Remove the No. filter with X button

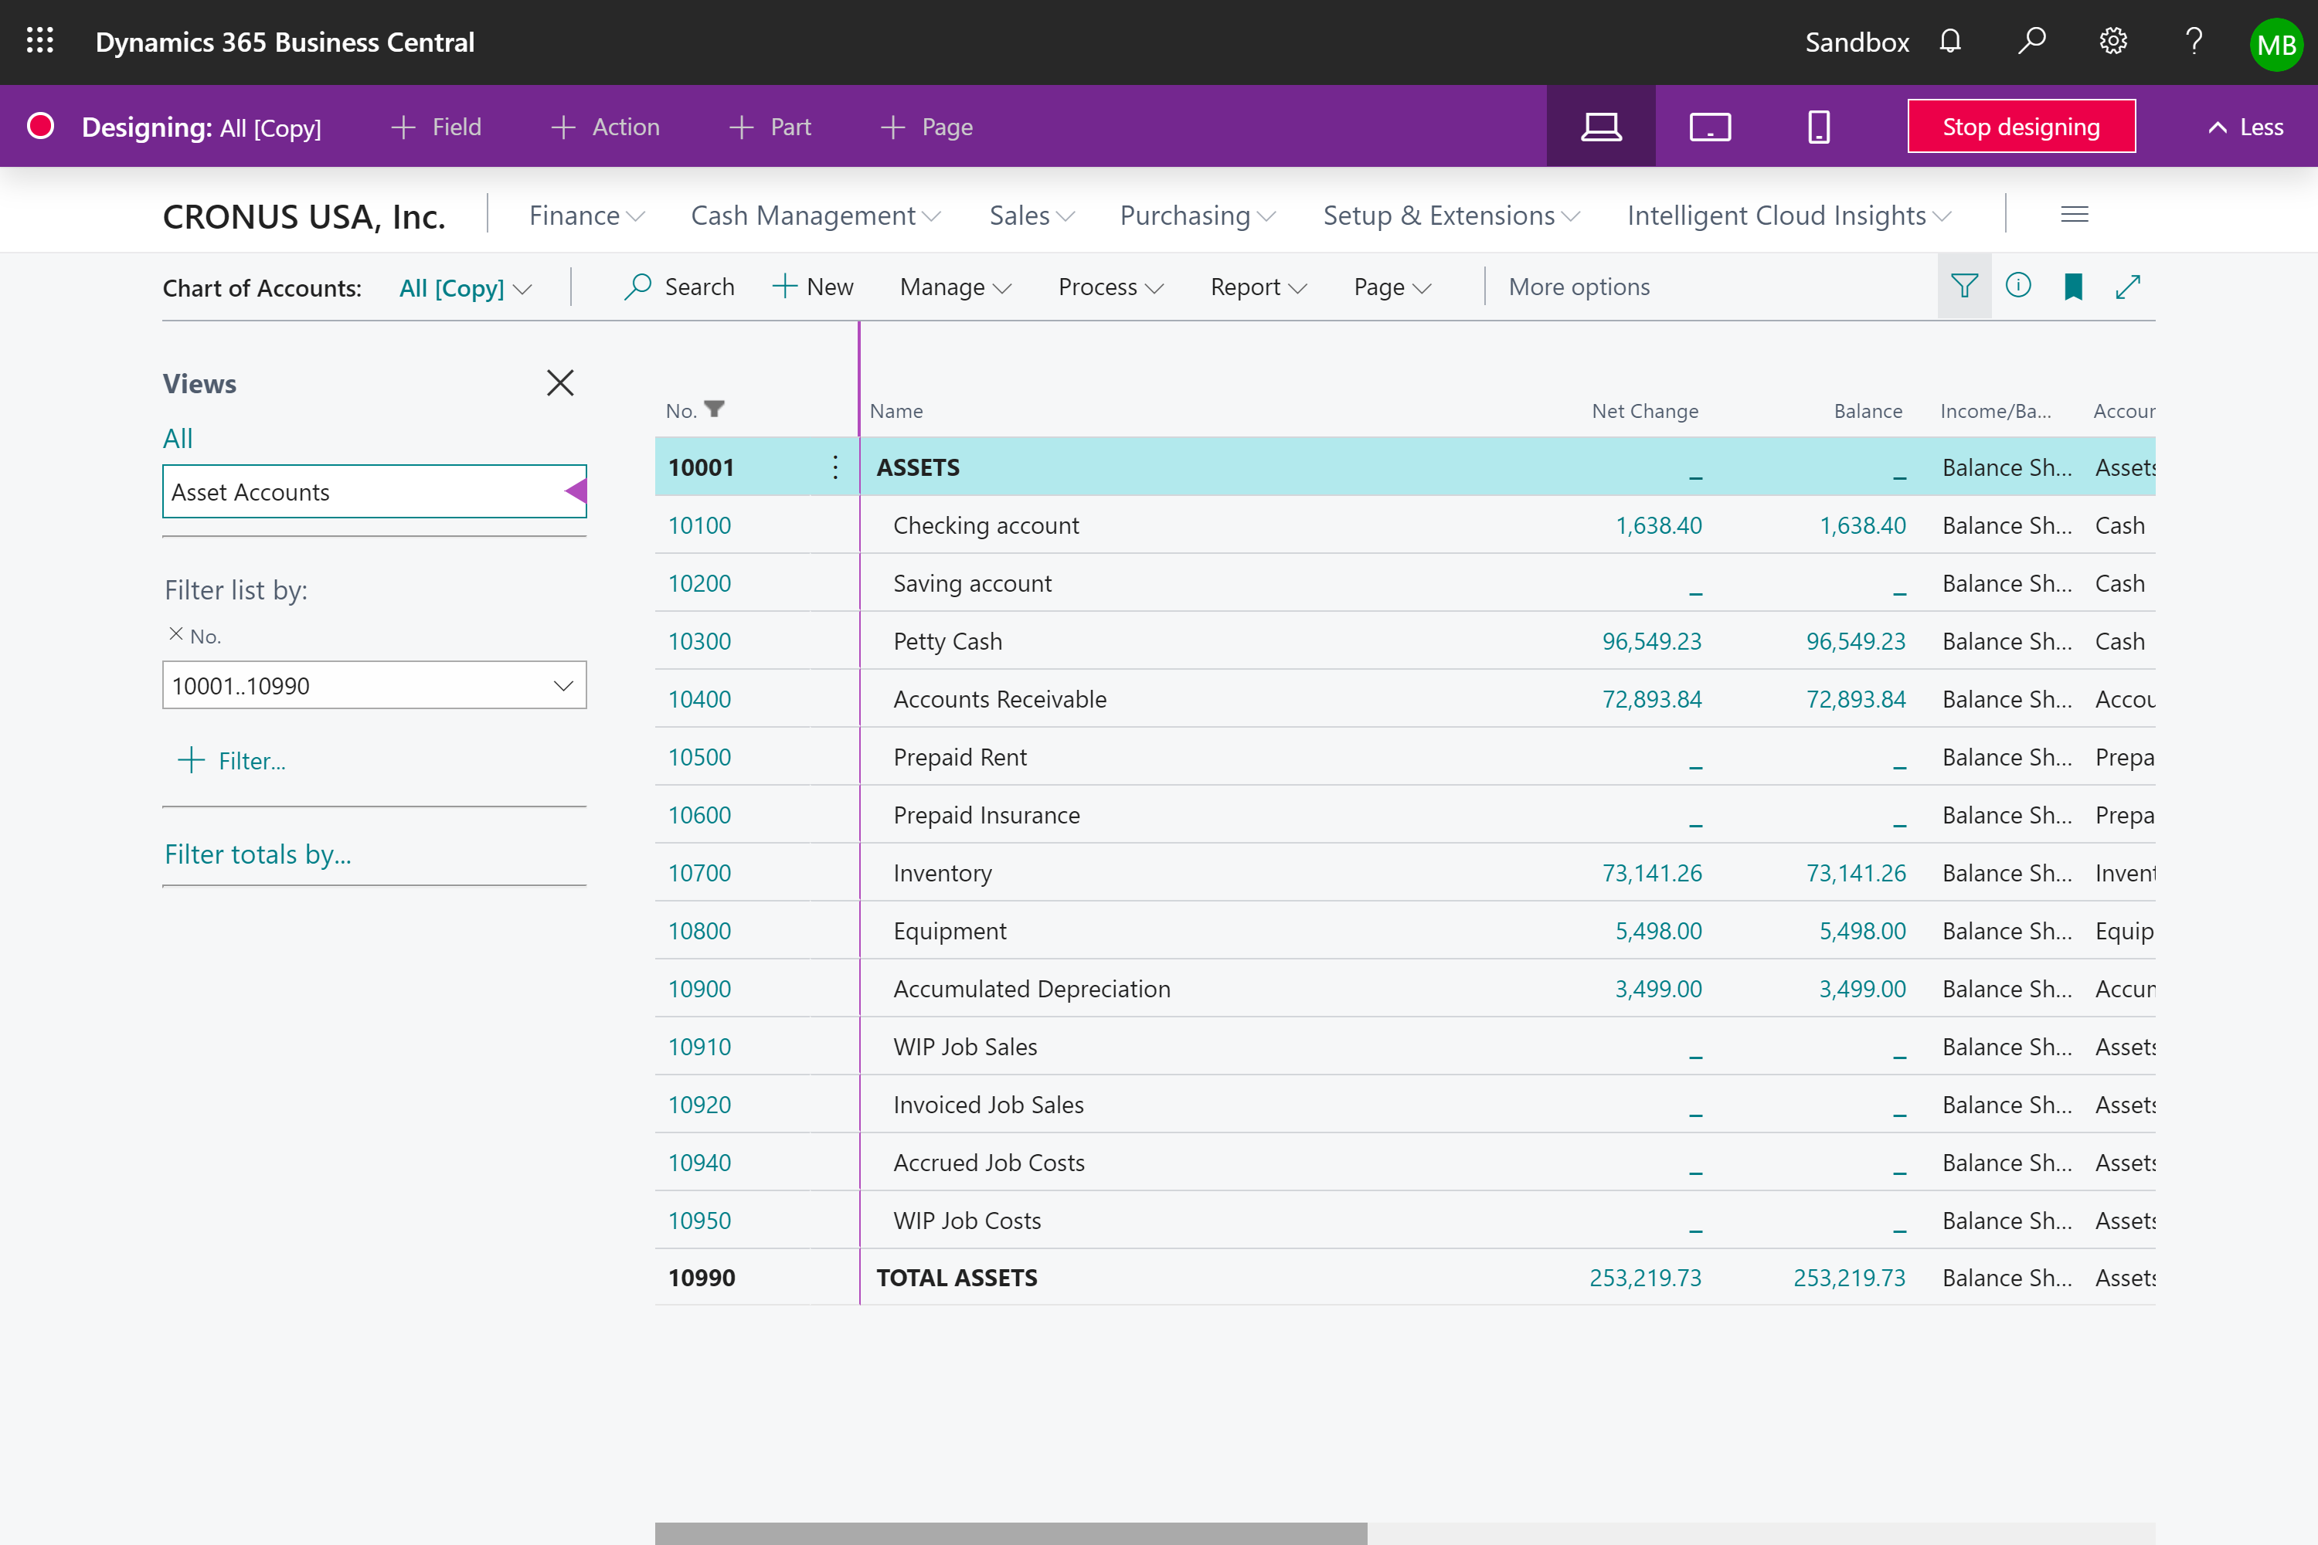point(174,634)
